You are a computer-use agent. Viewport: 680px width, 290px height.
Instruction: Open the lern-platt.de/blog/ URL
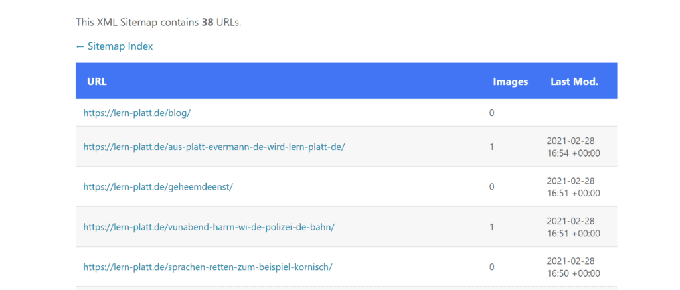point(137,113)
